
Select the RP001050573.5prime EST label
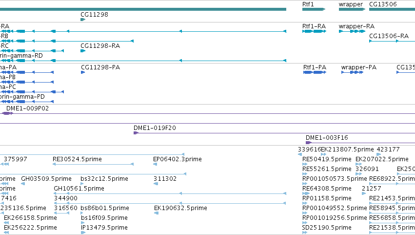click(x=335, y=179)
